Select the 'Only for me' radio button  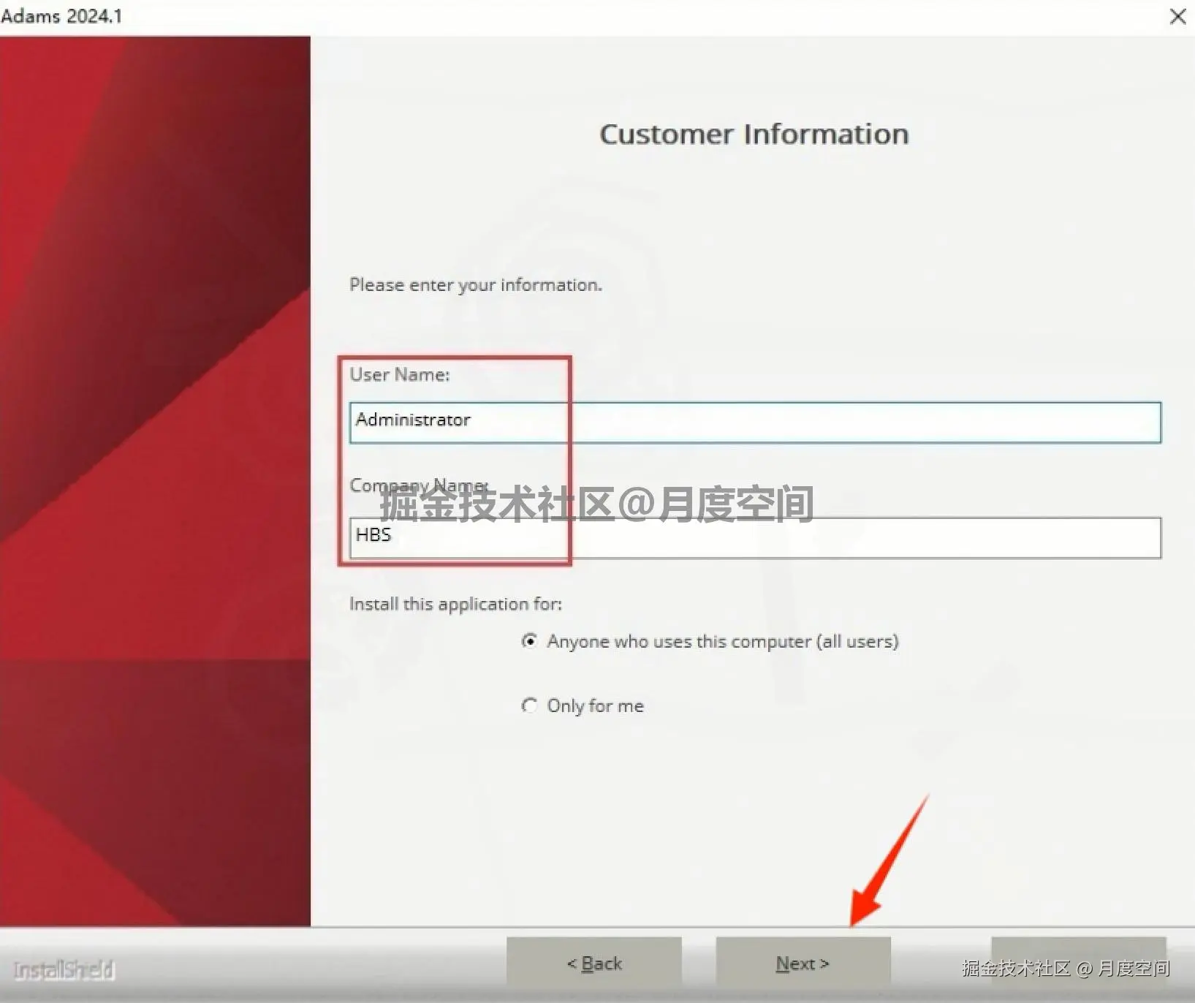[529, 705]
